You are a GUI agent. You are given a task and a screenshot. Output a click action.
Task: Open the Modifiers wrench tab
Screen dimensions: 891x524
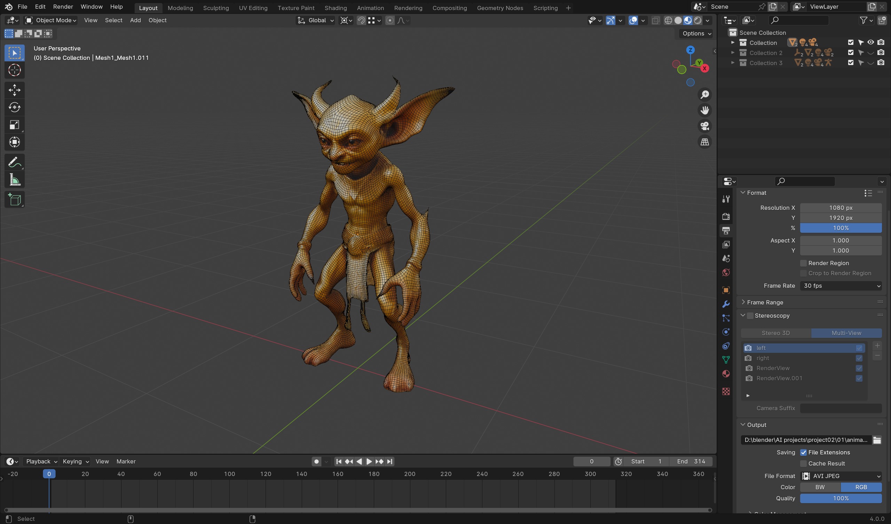click(x=726, y=304)
